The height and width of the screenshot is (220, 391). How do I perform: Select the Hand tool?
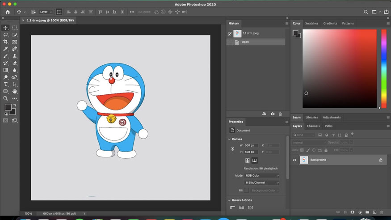coord(15,91)
